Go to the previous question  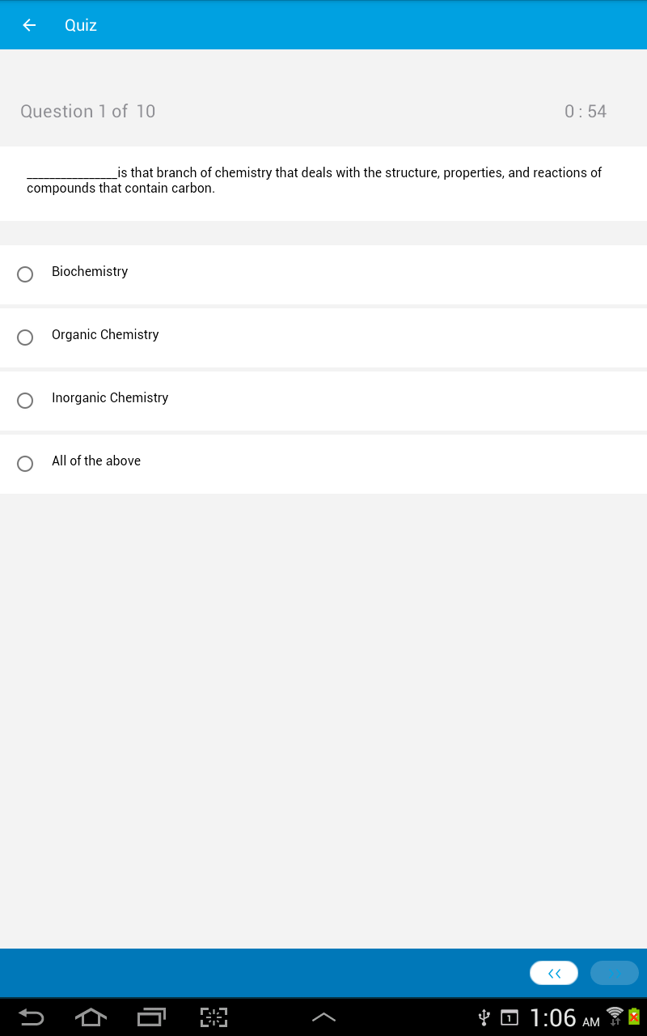click(x=554, y=973)
